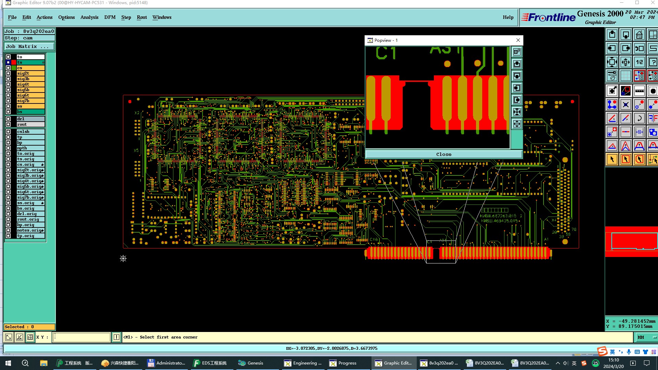Check the box beside the rout layer
This screenshot has width=658, height=370.
[x=8, y=124]
